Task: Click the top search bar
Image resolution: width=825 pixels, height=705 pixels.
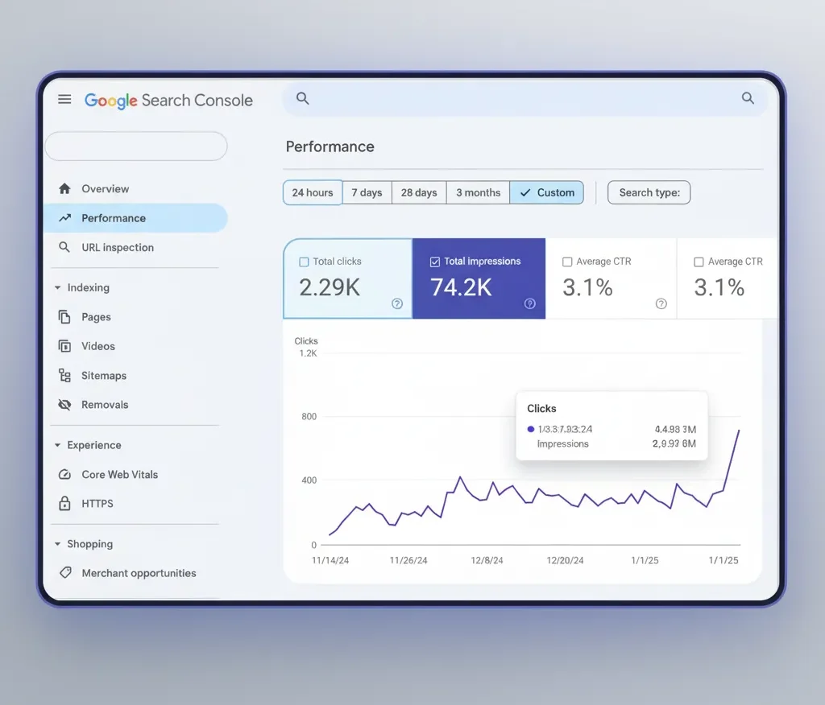Action: point(524,98)
